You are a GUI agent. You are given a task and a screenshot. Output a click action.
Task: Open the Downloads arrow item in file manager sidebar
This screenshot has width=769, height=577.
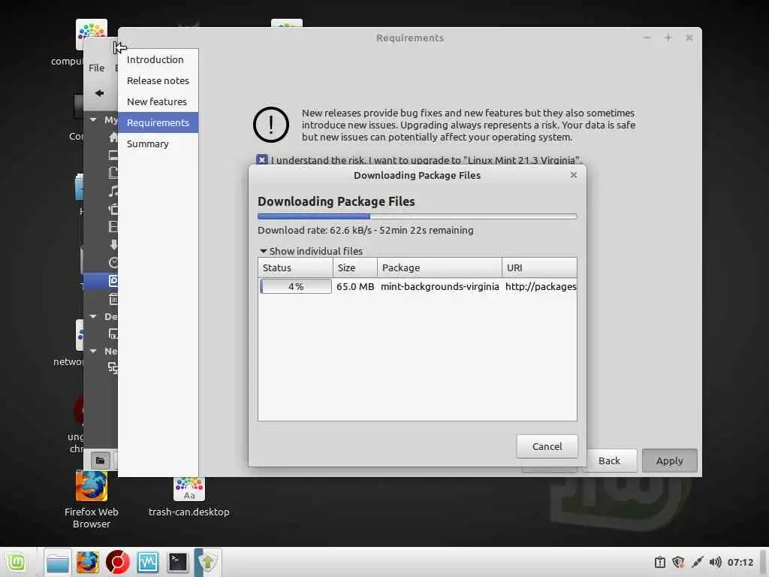click(x=114, y=244)
